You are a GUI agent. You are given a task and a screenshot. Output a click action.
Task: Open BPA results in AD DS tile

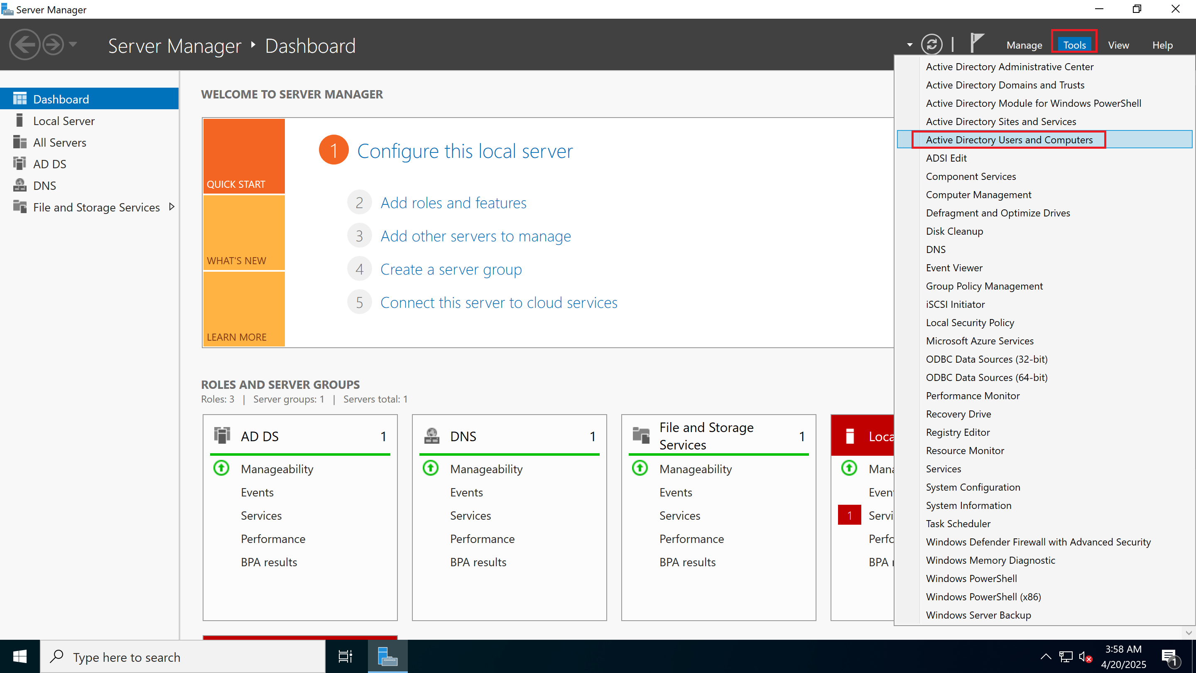point(269,562)
